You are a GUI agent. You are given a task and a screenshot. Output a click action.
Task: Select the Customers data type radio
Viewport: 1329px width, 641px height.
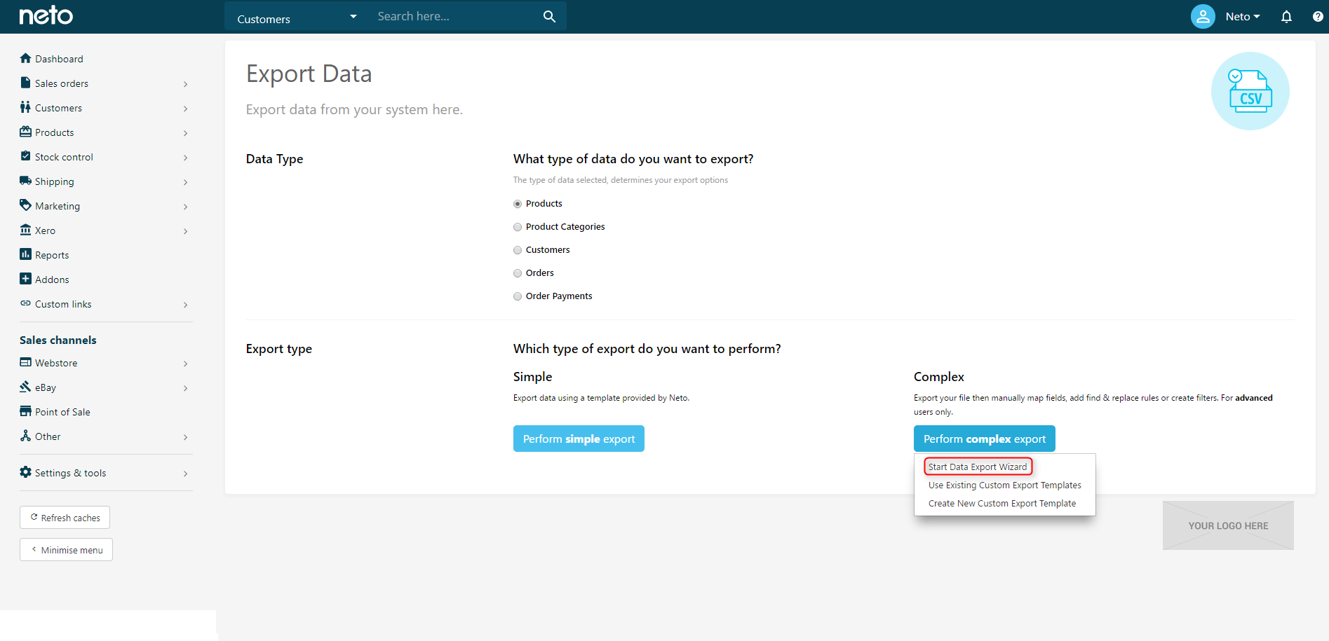click(x=518, y=250)
